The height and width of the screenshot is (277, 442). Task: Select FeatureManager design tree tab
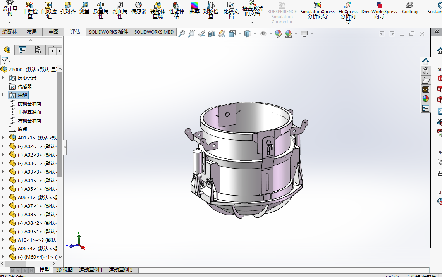[7, 50]
